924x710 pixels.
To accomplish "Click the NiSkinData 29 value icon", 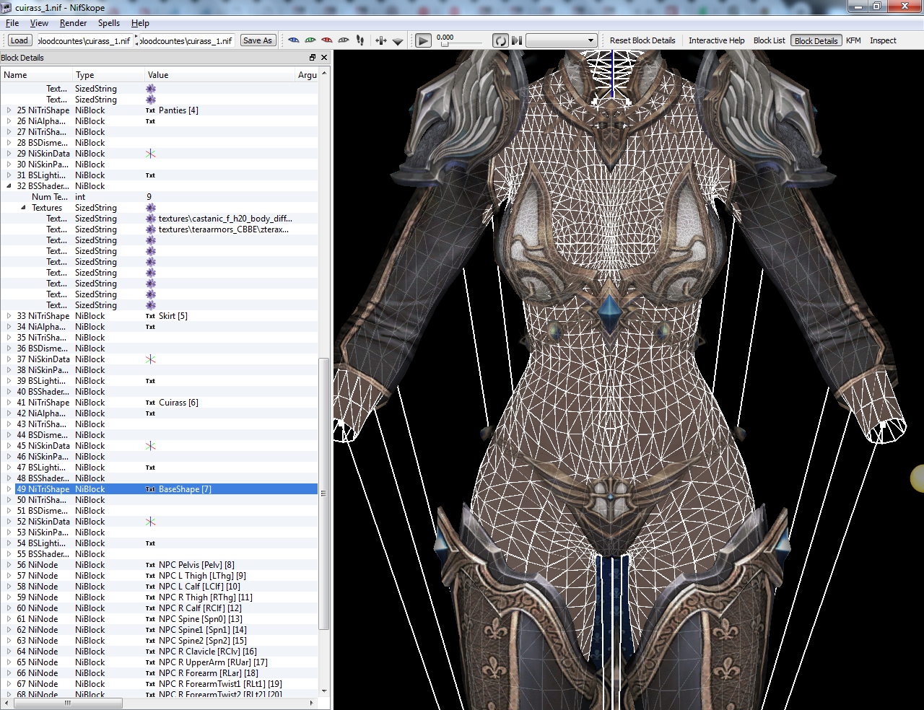I will click(150, 154).
